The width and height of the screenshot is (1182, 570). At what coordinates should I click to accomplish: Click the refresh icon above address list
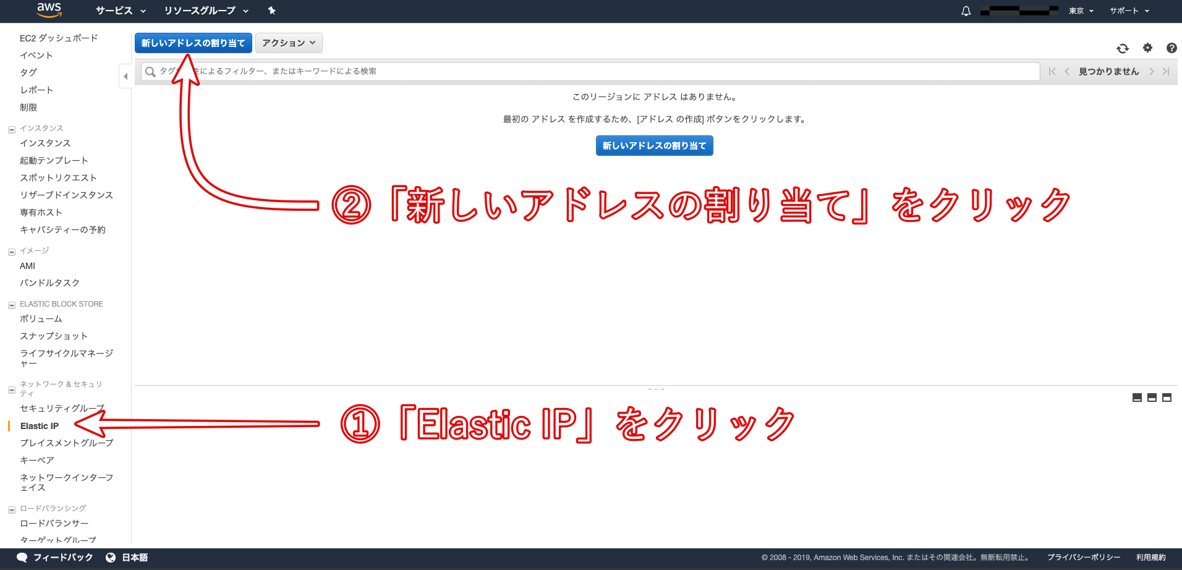pyautogui.click(x=1123, y=48)
